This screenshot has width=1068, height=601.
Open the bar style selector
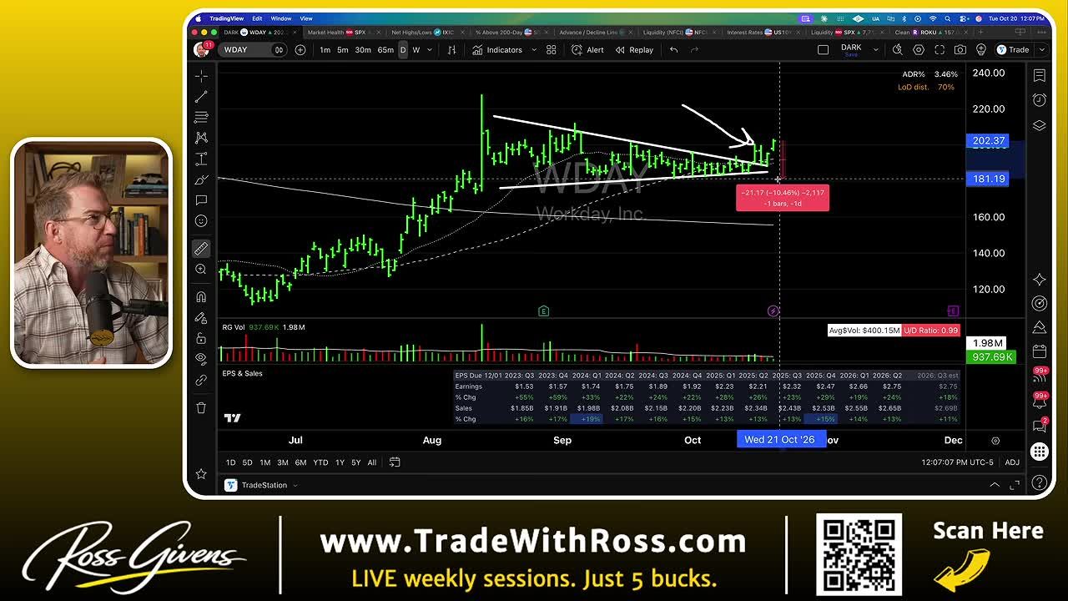pos(451,50)
